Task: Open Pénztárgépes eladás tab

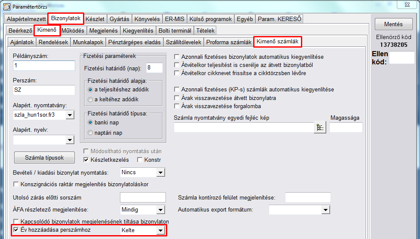Action: tap(135, 42)
